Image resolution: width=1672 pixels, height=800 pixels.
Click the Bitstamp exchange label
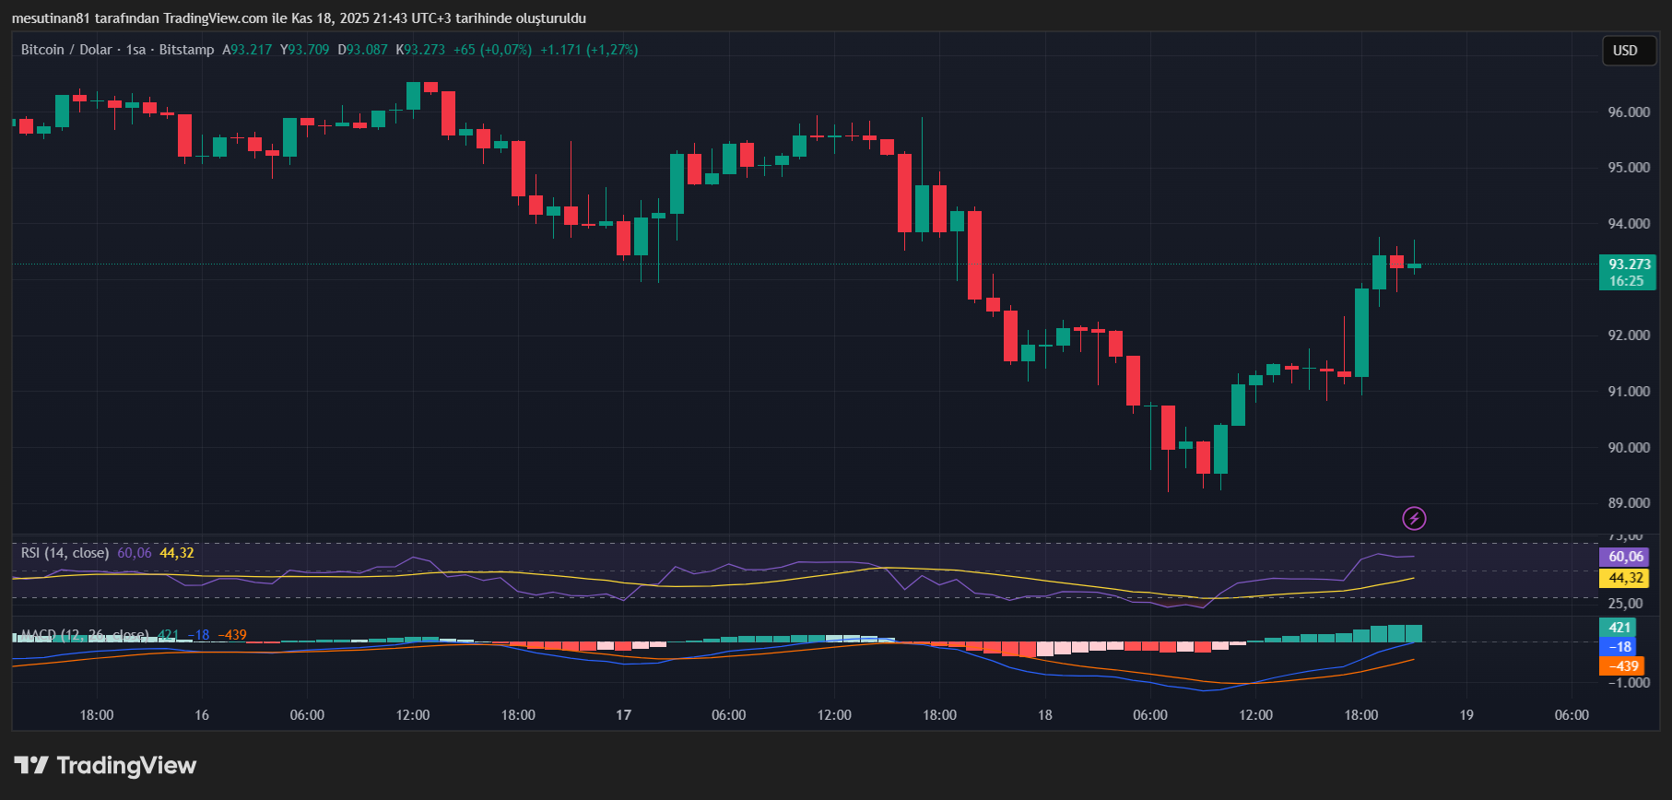pyautogui.click(x=186, y=50)
